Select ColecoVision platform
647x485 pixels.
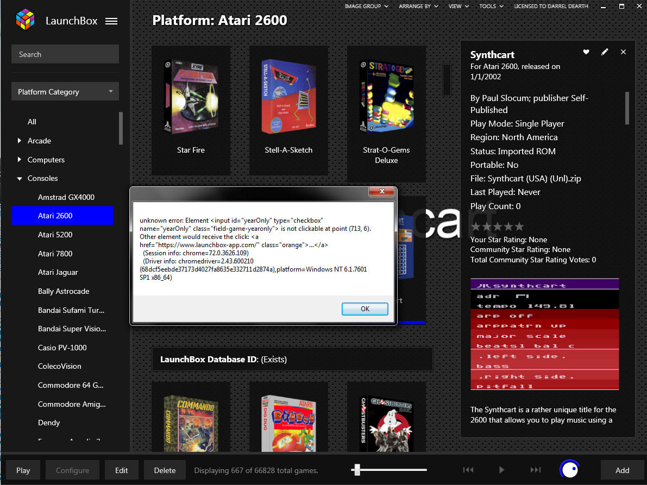coord(59,366)
